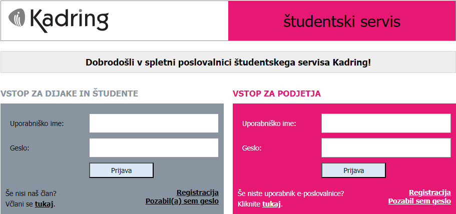Focus student Uporabniško ime input field
The width and height of the screenshot is (456, 214).
tap(154, 123)
